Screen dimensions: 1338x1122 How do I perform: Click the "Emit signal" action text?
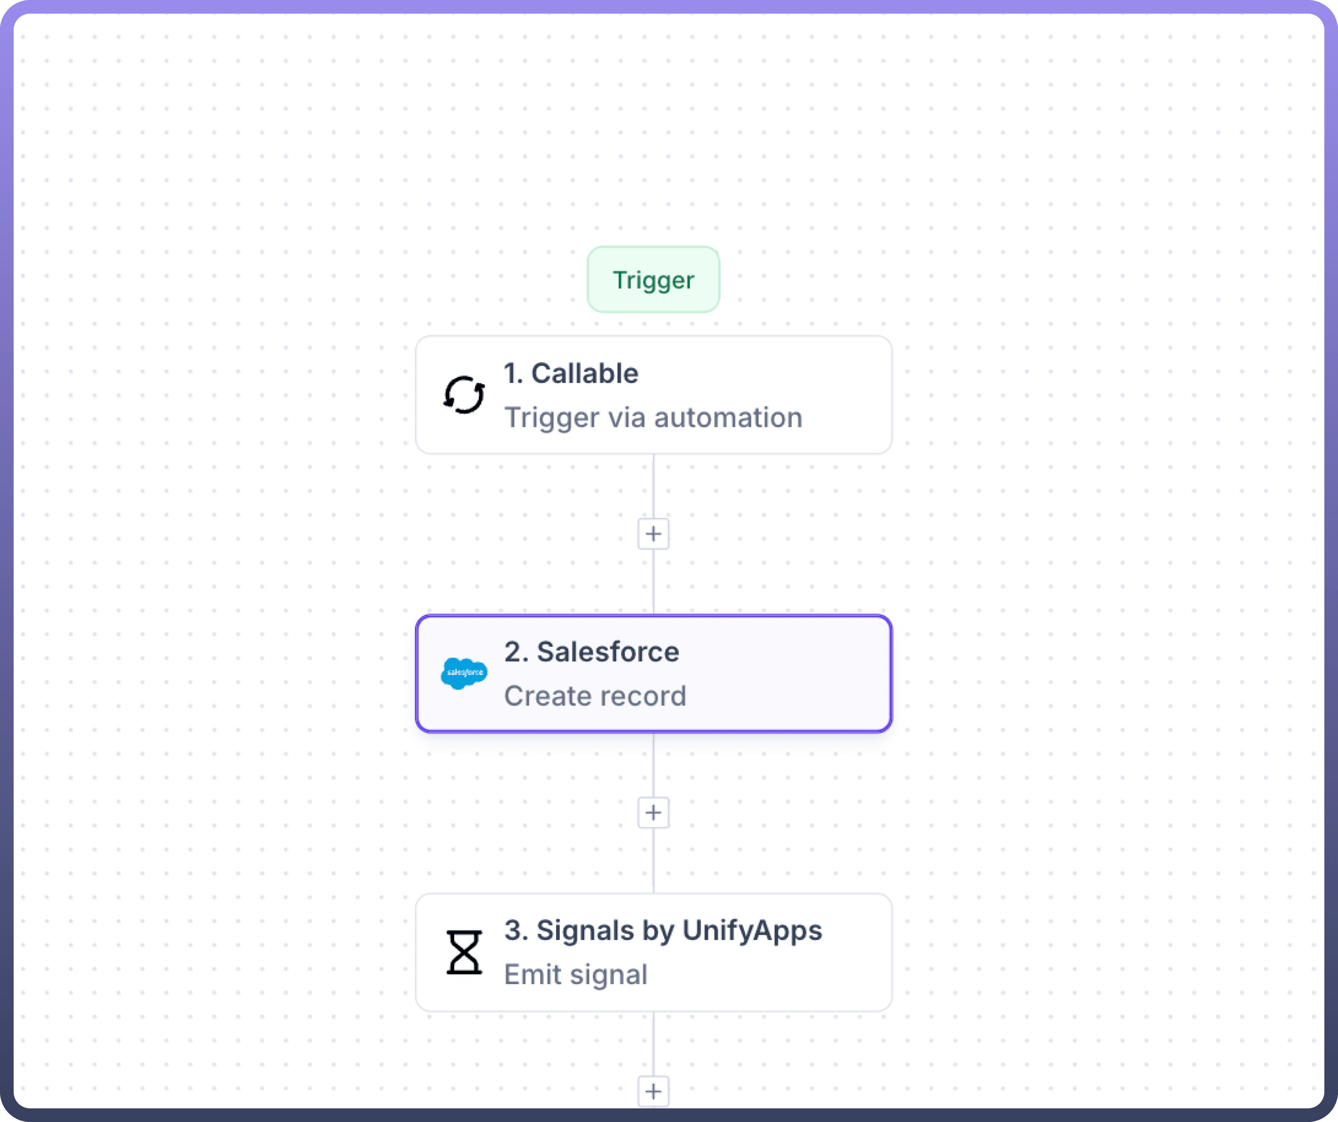click(576, 975)
